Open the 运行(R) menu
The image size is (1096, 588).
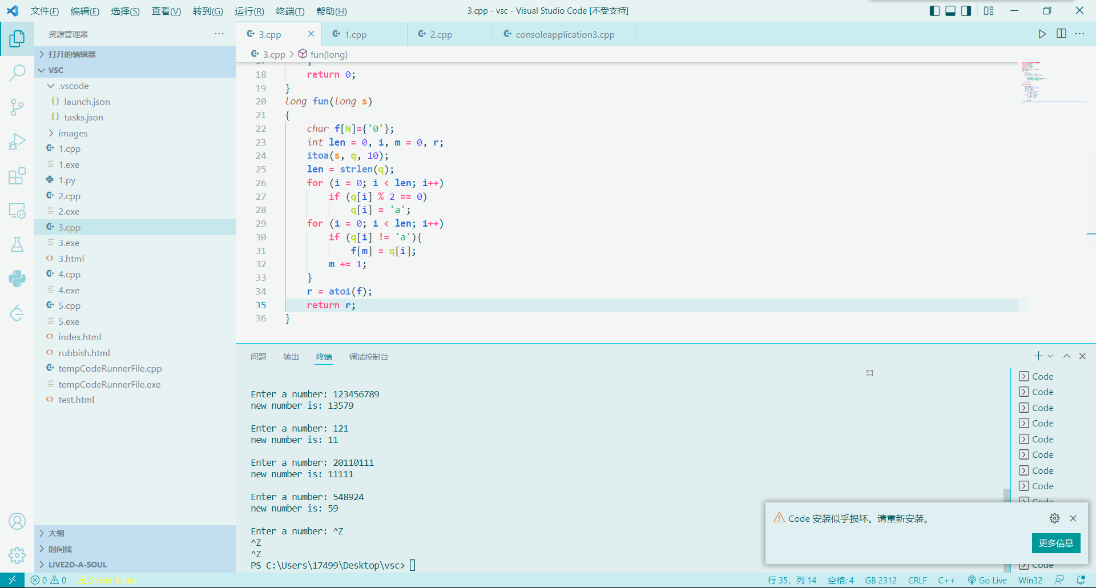point(249,11)
